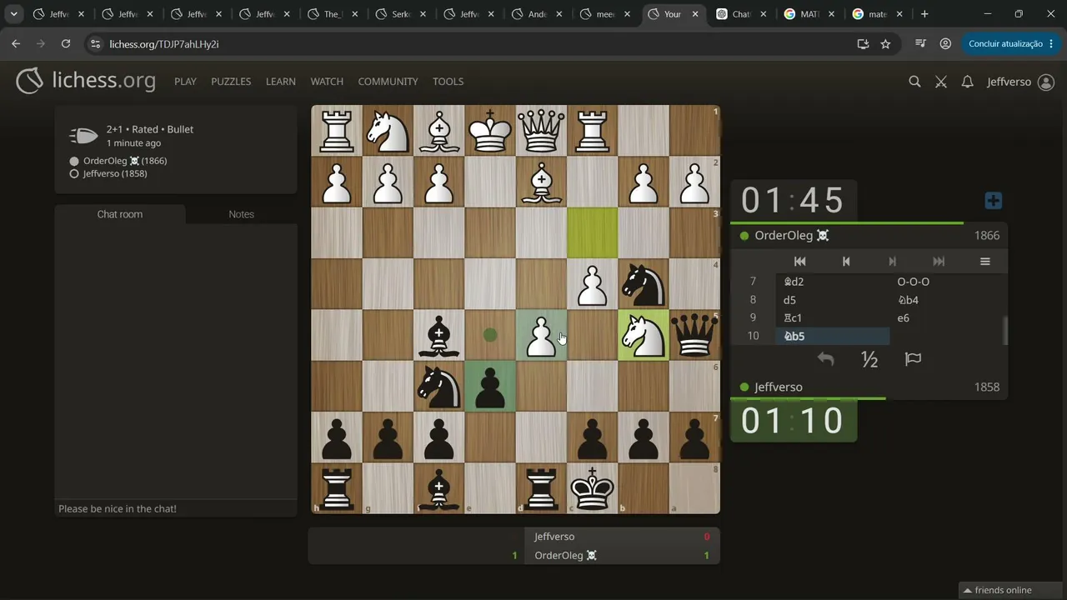Select move 10 Nb5 in the move list
Screen dimensions: 1067x600
pyautogui.click(x=833, y=336)
